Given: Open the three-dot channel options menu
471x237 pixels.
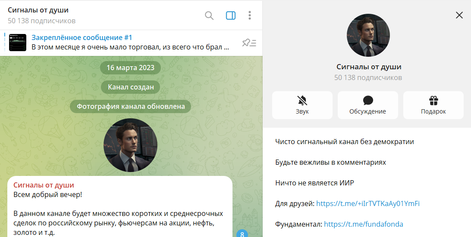Looking at the screenshot, I should click(250, 15).
